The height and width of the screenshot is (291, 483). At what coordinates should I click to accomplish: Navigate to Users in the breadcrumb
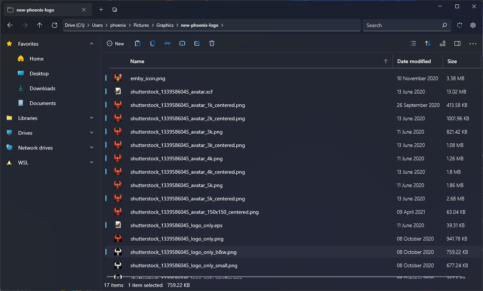tap(97, 25)
